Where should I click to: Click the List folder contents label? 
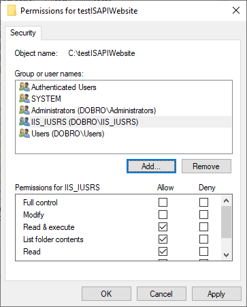click(x=53, y=239)
